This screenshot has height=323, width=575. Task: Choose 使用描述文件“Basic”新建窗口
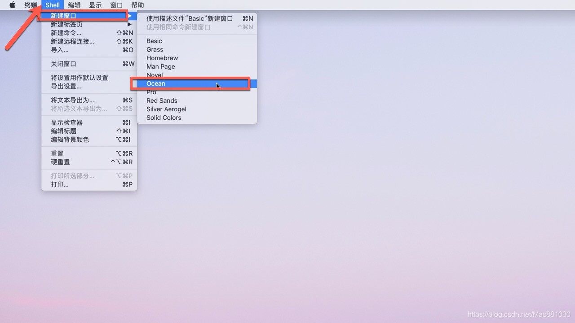[197, 18]
